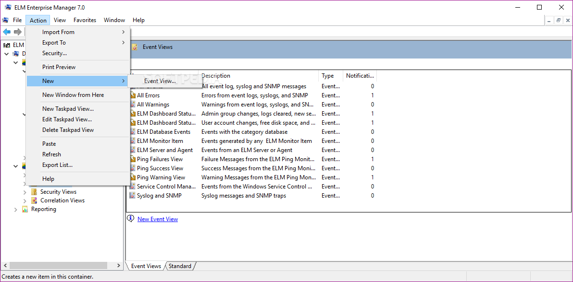Click the info icon beside New Event View
Viewport: 573px width, 282px height.
[130, 219]
